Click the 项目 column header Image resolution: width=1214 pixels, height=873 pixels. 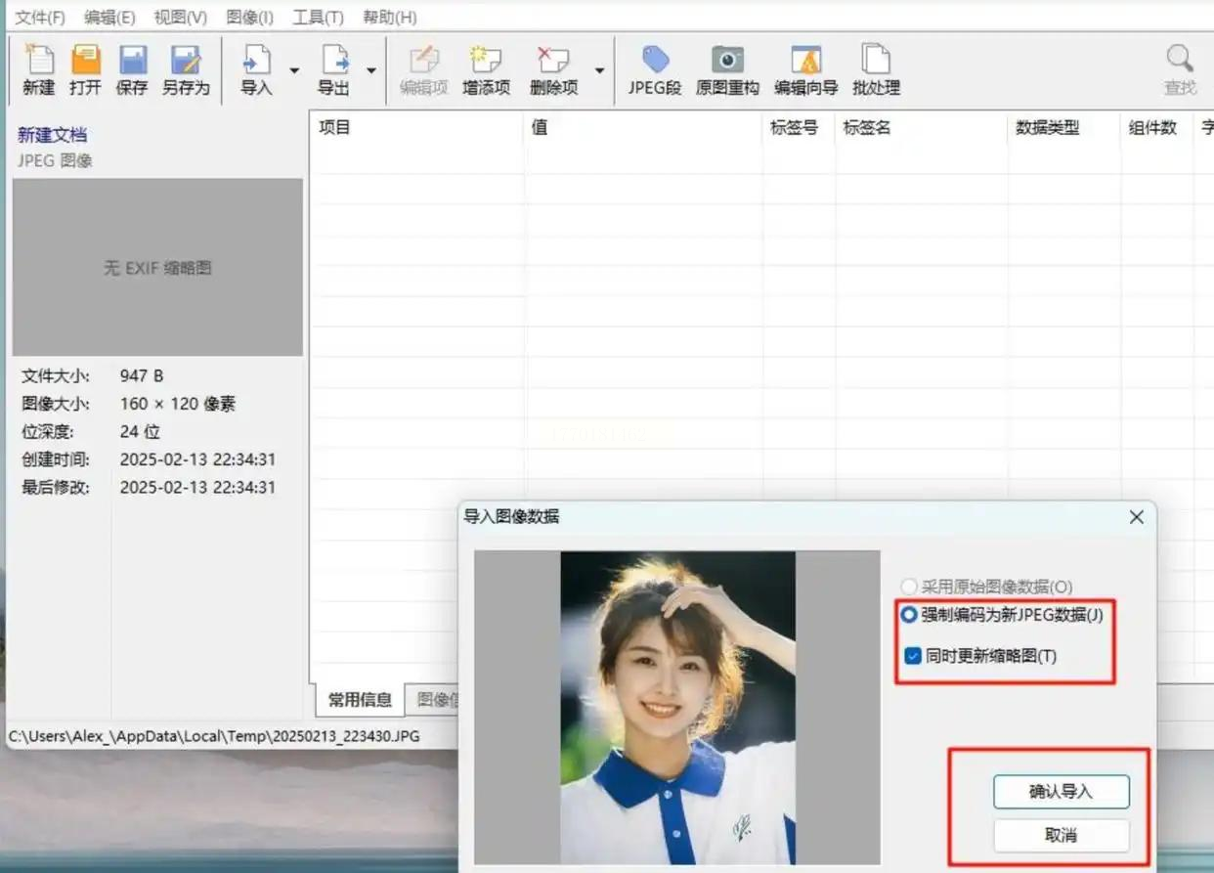click(x=416, y=127)
